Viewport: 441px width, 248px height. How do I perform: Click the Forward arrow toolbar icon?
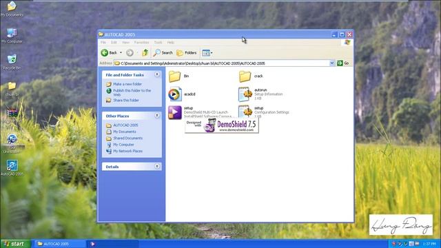[130, 52]
